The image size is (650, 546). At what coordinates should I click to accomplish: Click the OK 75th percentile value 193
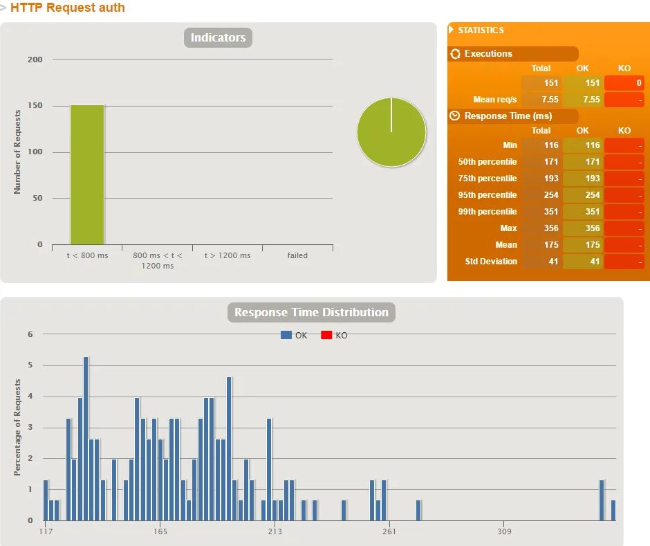(x=583, y=179)
